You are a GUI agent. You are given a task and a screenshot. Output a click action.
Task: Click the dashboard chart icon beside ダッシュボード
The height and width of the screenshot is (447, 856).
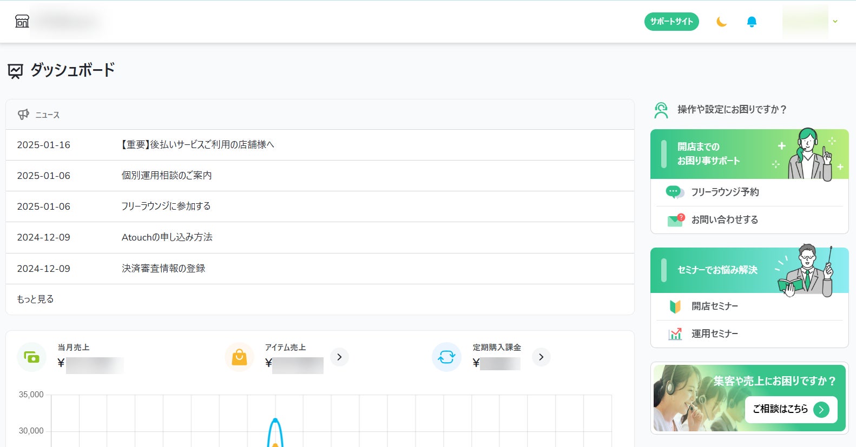pyautogui.click(x=16, y=71)
